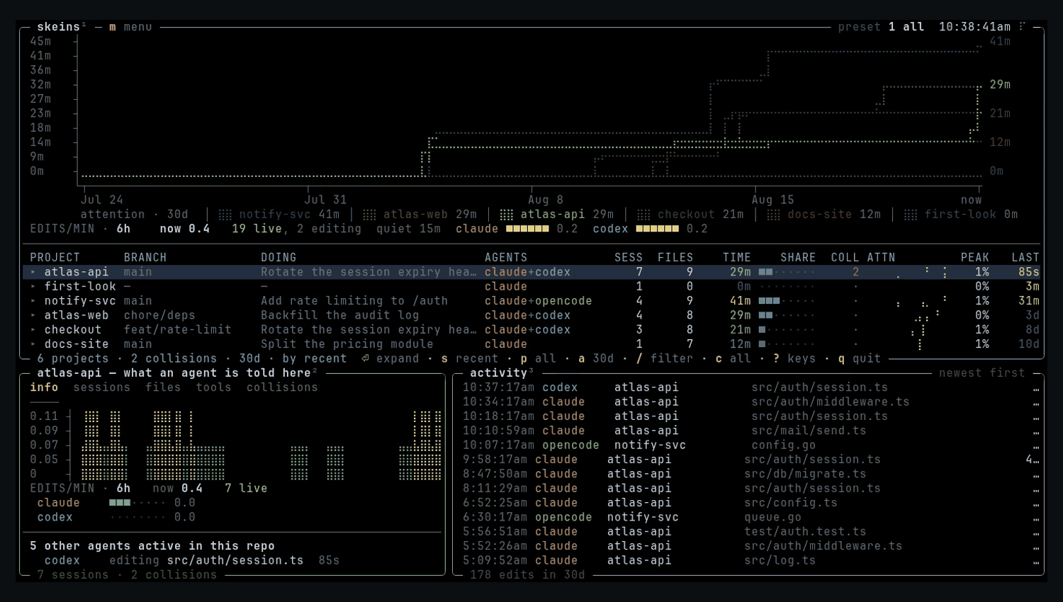The height and width of the screenshot is (602, 1063).
Task: Select the queue.go activity file
Action: point(772,517)
